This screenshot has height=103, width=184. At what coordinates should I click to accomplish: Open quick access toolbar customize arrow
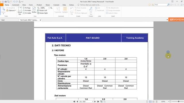[23, 2]
